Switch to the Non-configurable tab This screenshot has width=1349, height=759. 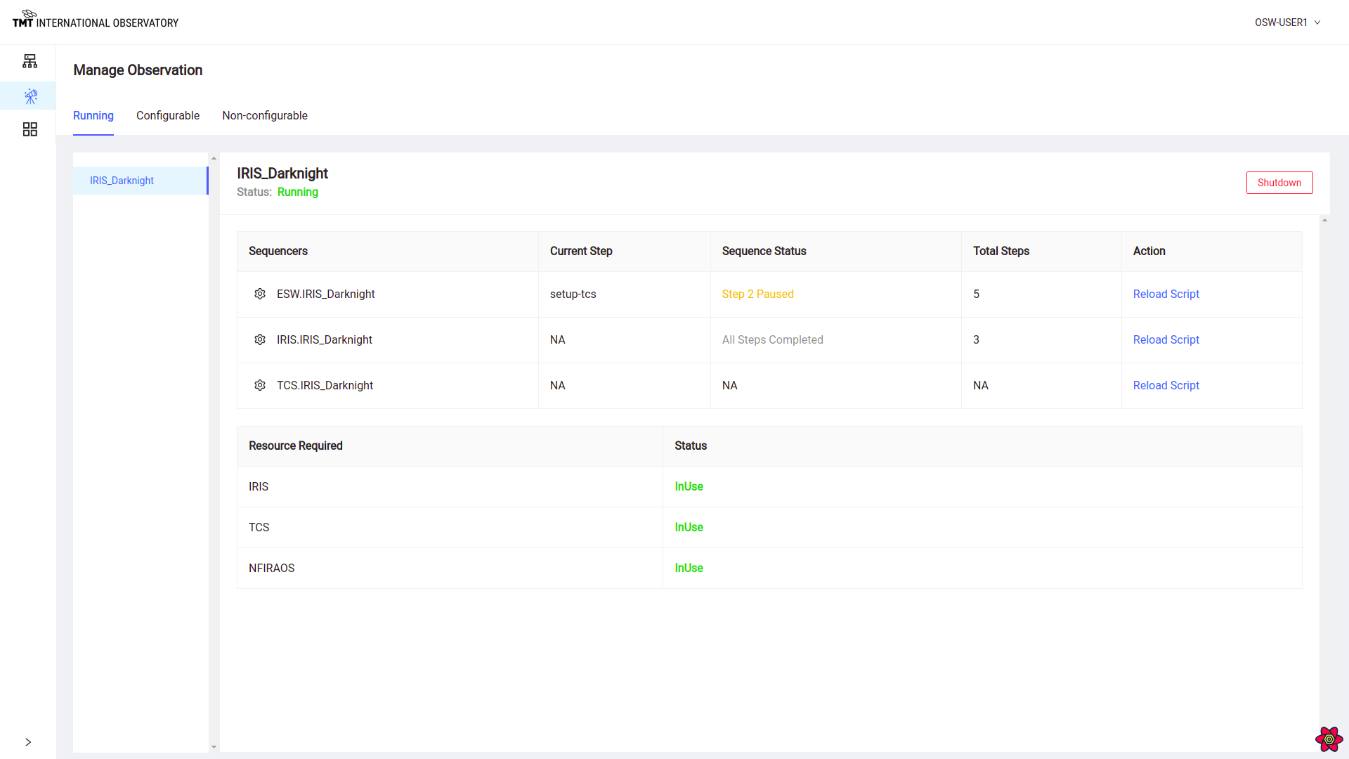(x=265, y=115)
